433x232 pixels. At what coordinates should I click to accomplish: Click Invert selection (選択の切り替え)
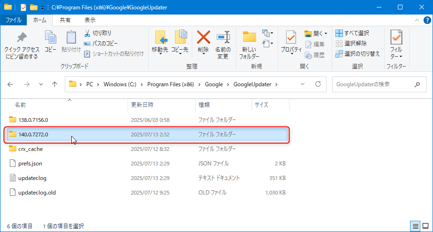click(x=357, y=54)
